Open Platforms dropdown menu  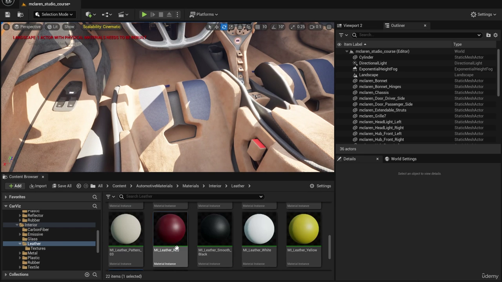[204, 14]
